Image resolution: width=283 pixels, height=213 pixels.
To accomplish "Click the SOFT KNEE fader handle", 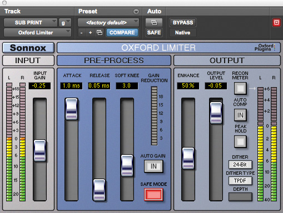I will pyautogui.click(x=127, y=165).
